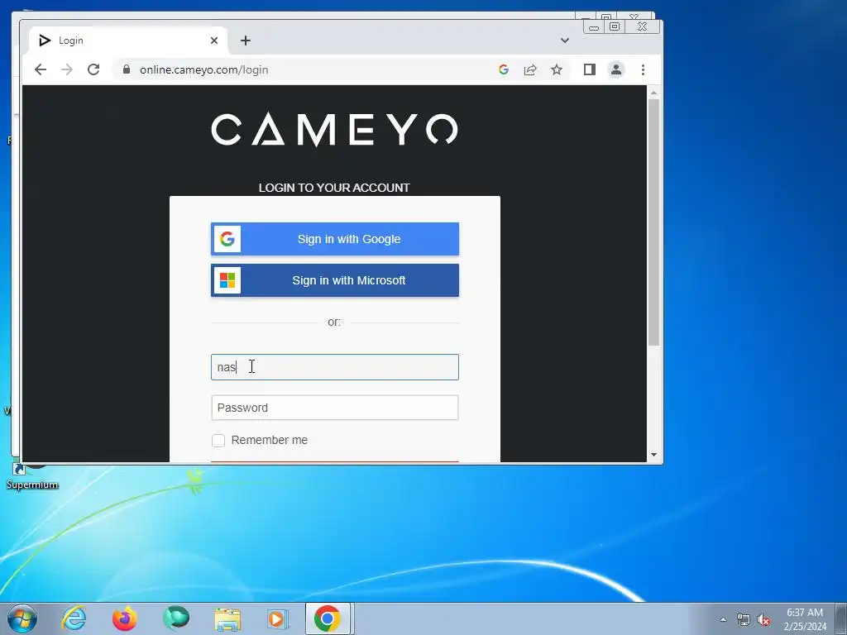Maximize the Chrome window
The width and height of the screenshot is (847, 635).
tap(615, 26)
